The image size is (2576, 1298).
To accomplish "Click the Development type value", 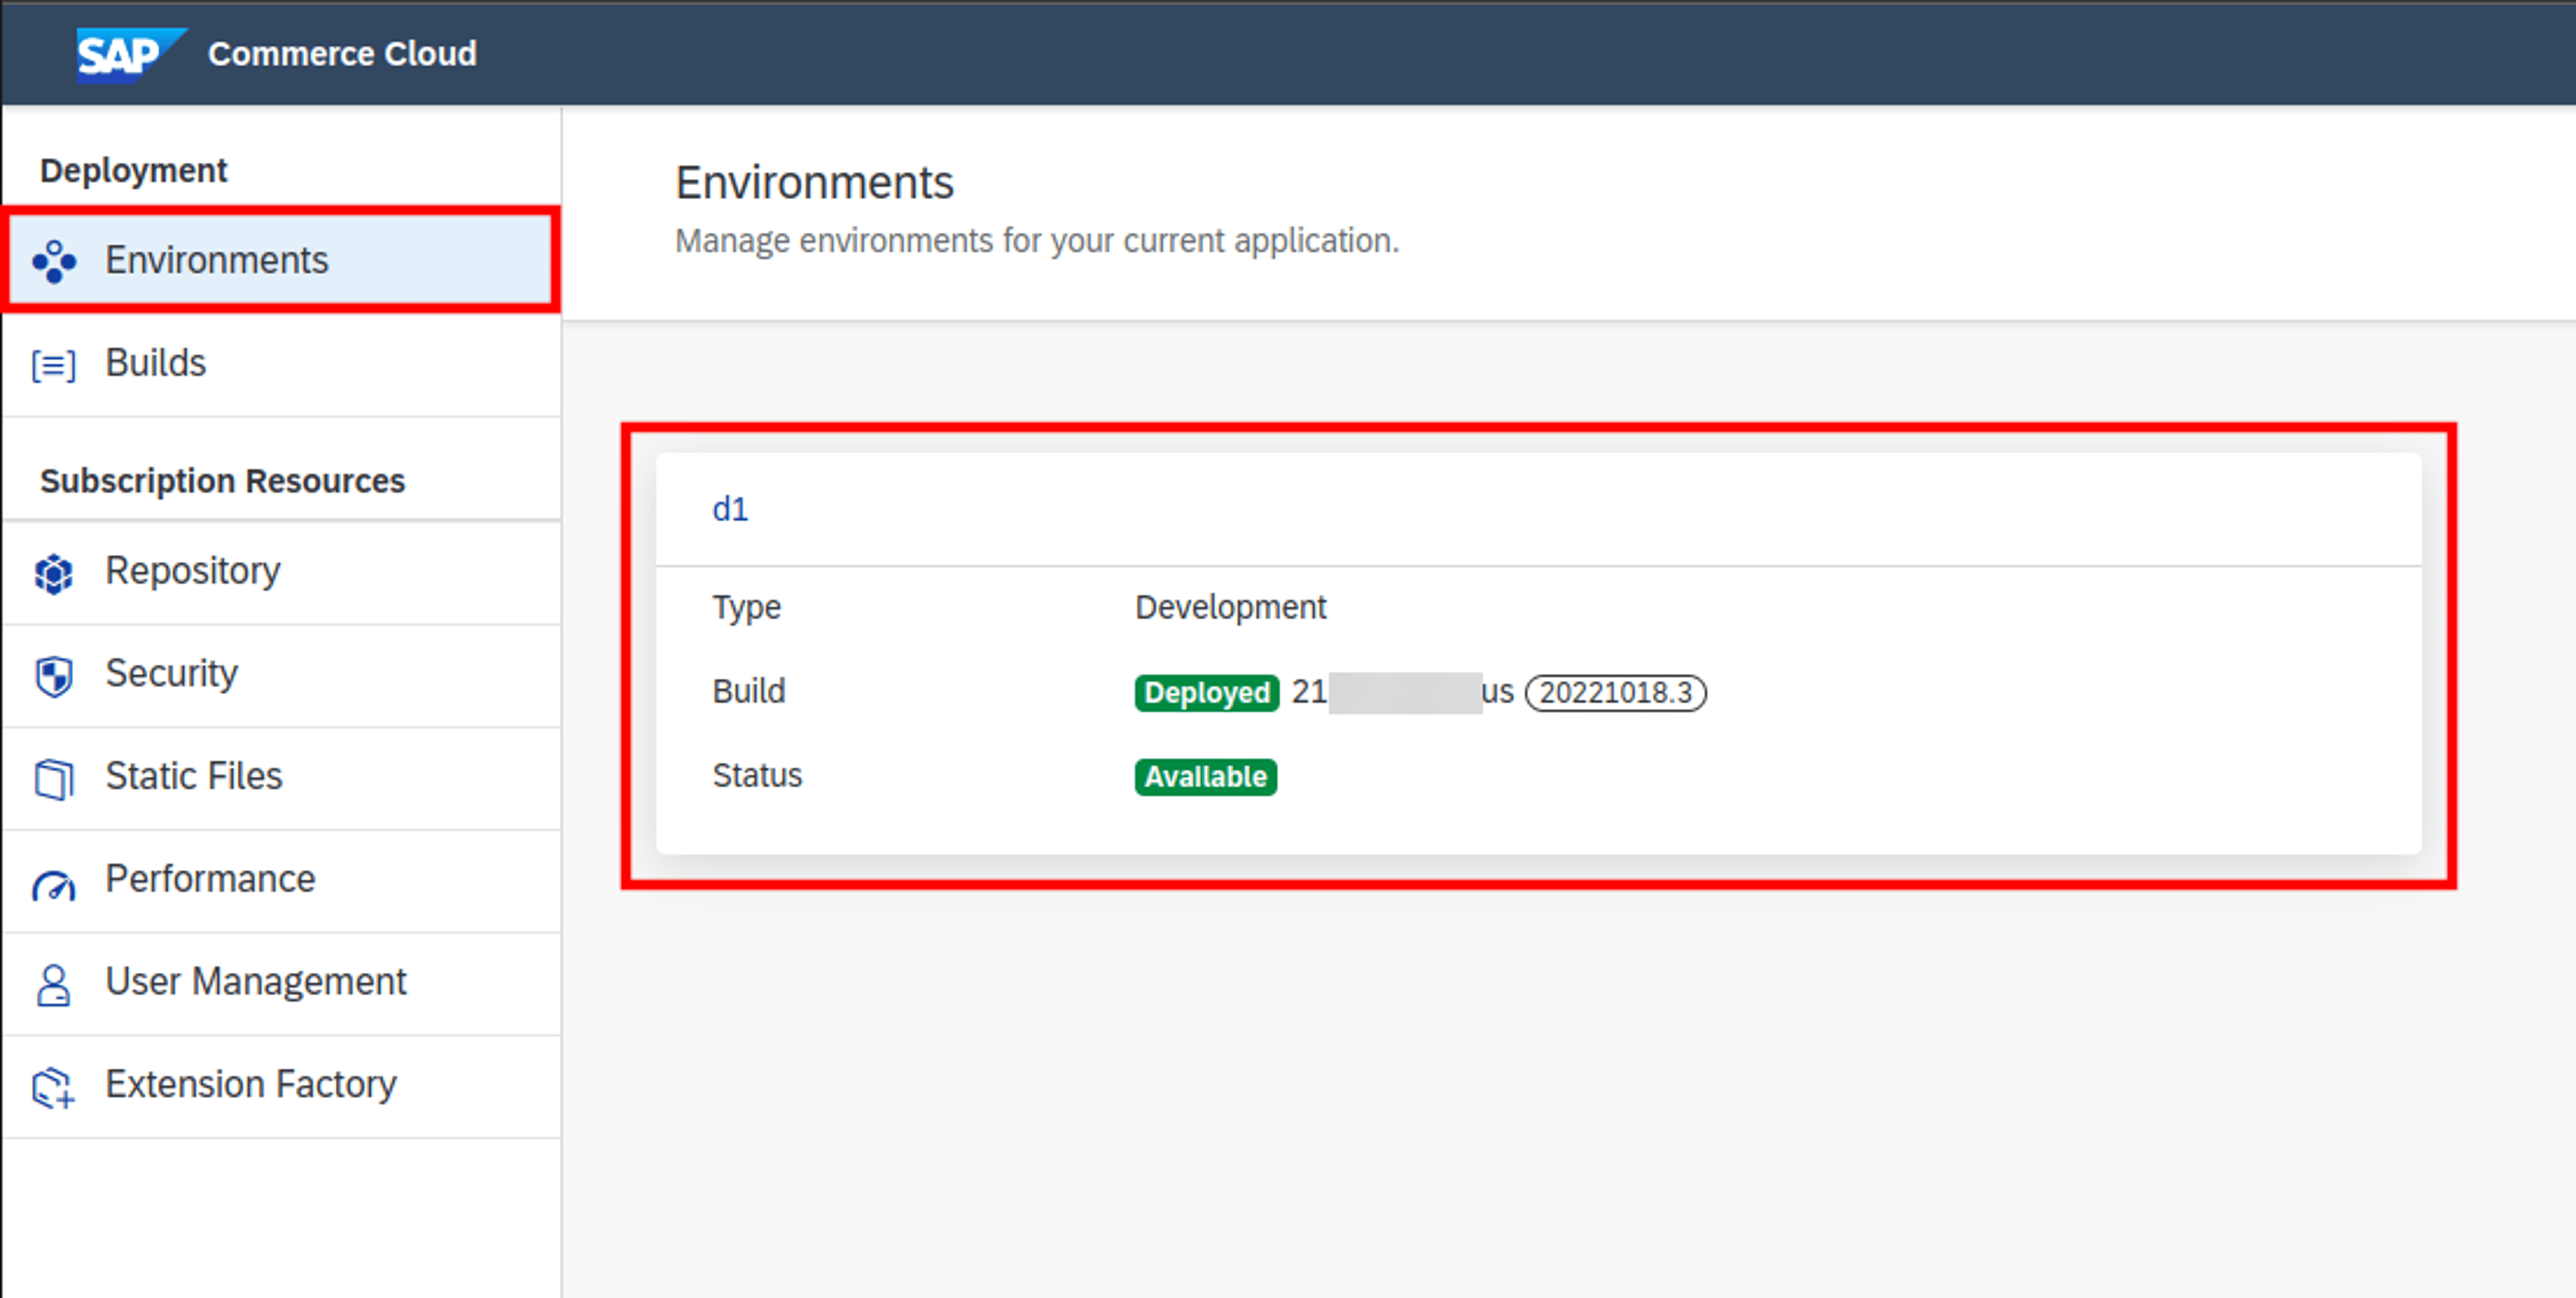I will (x=1230, y=607).
